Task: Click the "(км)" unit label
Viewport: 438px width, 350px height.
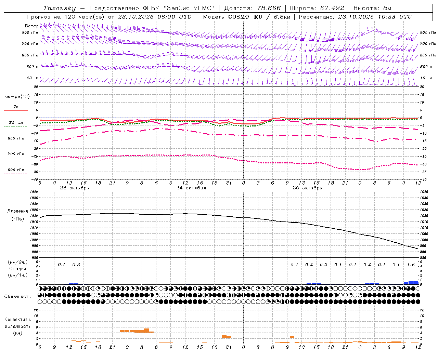Action: (x=17, y=333)
